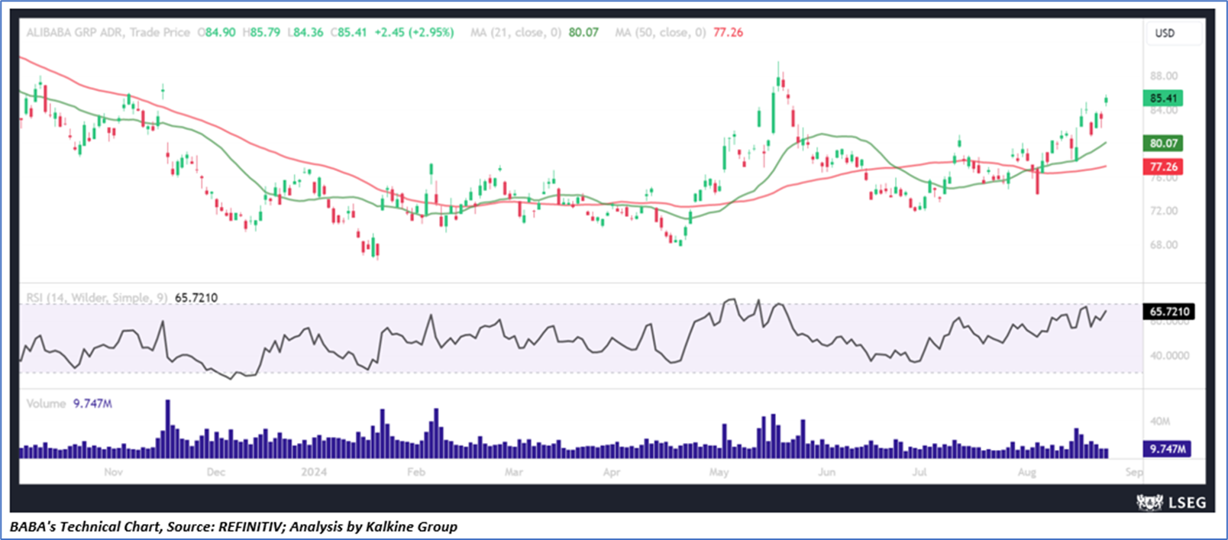Click the BABA's Technical Chart caption text

coord(234,526)
